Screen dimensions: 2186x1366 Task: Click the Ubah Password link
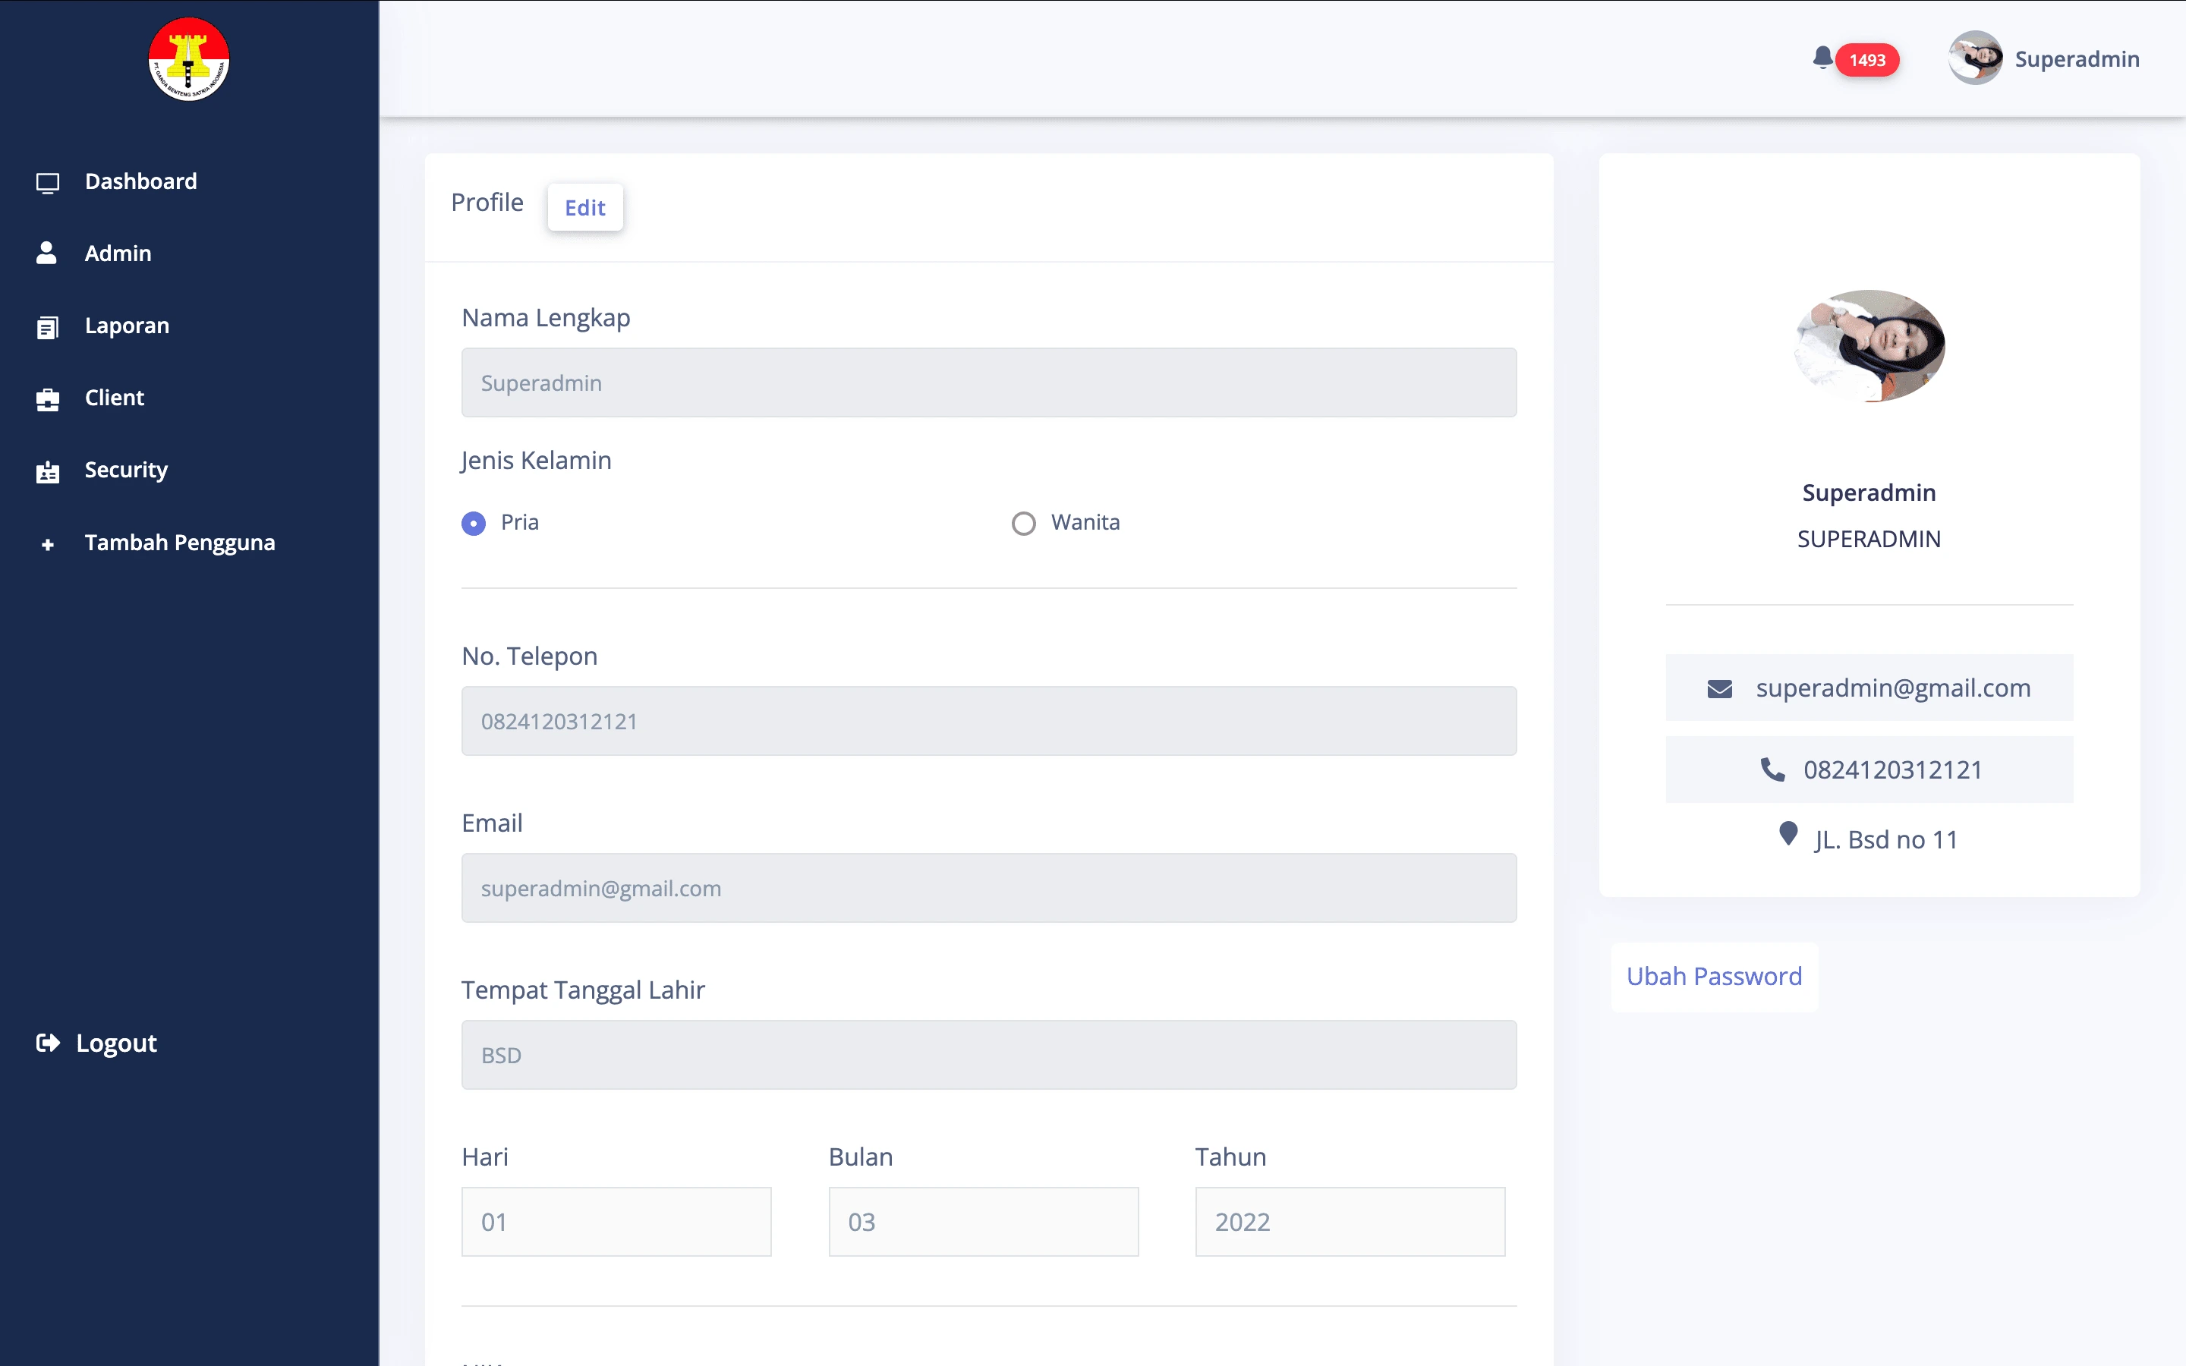(x=1714, y=976)
